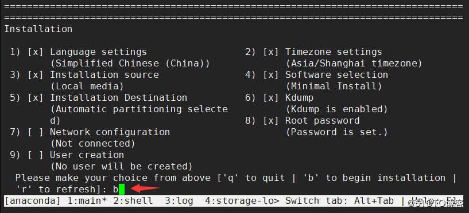The height and width of the screenshot is (213, 469).
Task: Click the 'Switch tab: Alt+Tab' hint text
Action: 339,201
